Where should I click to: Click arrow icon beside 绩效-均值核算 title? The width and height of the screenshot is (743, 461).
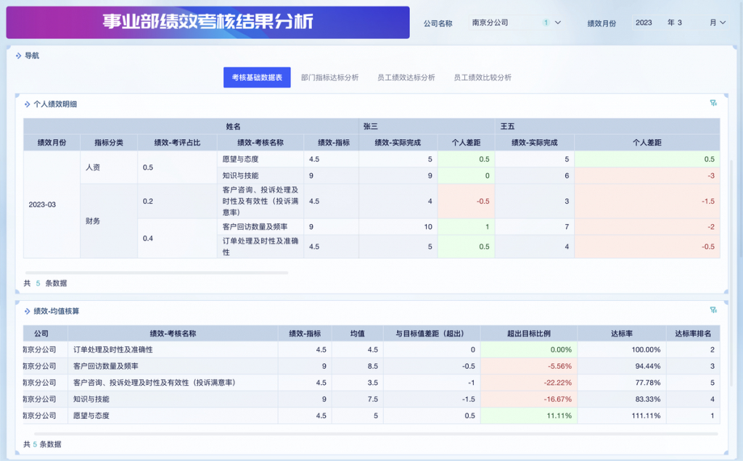pyautogui.click(x=27, y=311)
